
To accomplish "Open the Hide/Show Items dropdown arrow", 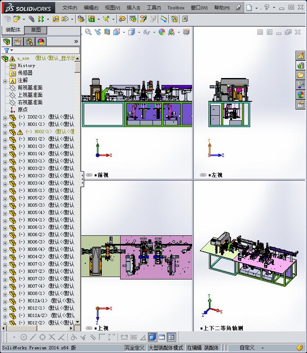I will point(154,32).
